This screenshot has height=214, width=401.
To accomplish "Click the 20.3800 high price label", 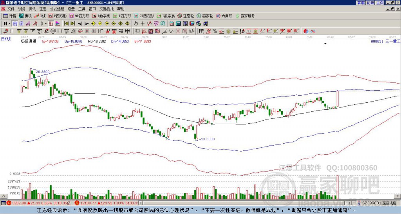I will click(x=43, y=72).
